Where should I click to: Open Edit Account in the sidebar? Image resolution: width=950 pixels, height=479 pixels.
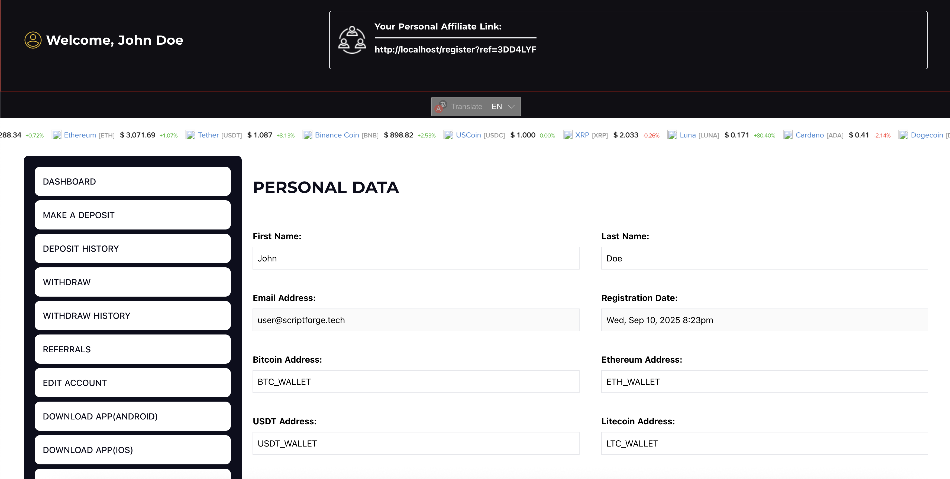(x=133, y=382)
